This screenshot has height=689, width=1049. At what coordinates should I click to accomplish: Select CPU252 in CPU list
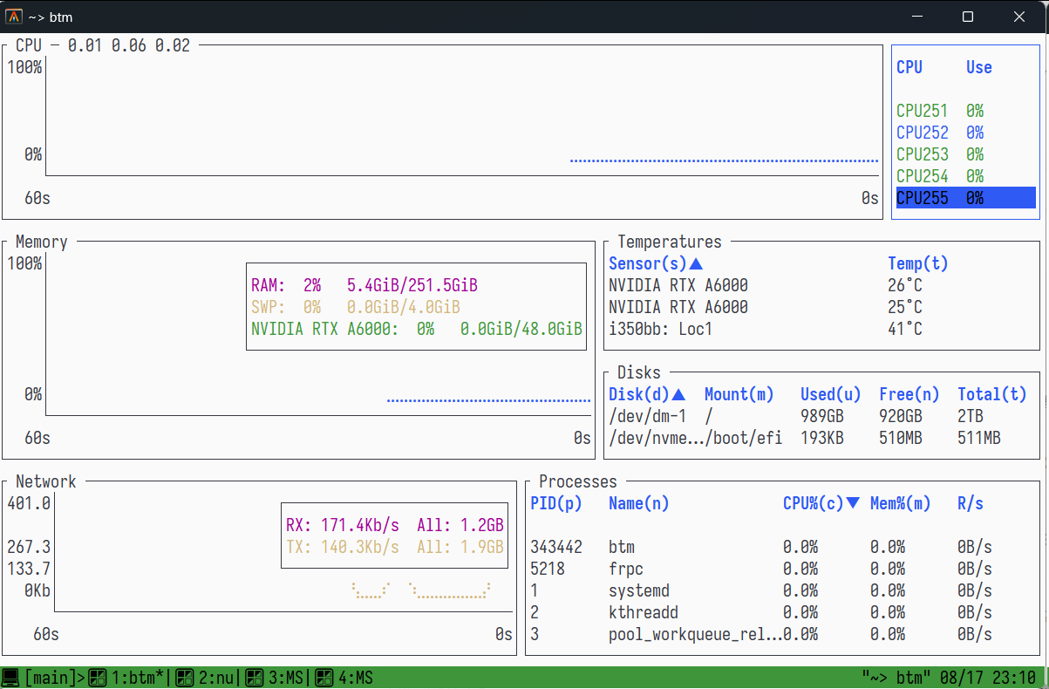click(966, 133)
